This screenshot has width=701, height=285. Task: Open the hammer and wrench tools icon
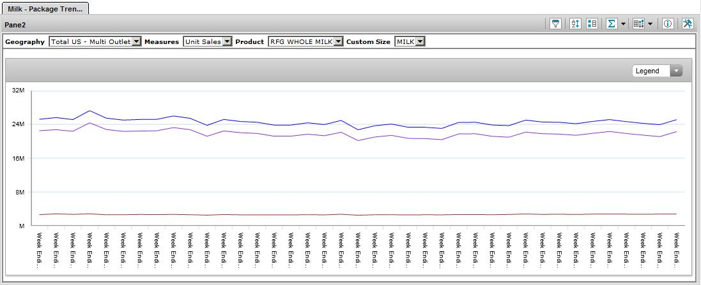coord(688,24)
